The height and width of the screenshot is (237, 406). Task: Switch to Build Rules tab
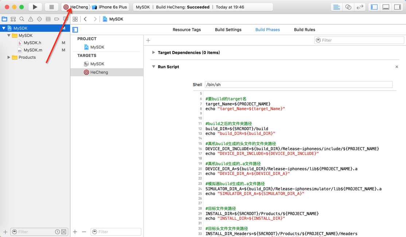[305, 30]
